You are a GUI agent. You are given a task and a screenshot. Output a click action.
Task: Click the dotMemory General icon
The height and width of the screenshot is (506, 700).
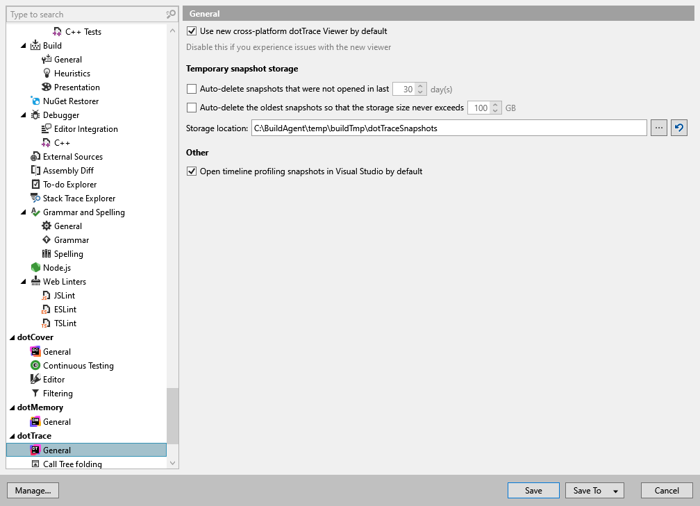[x=35, y=421]
